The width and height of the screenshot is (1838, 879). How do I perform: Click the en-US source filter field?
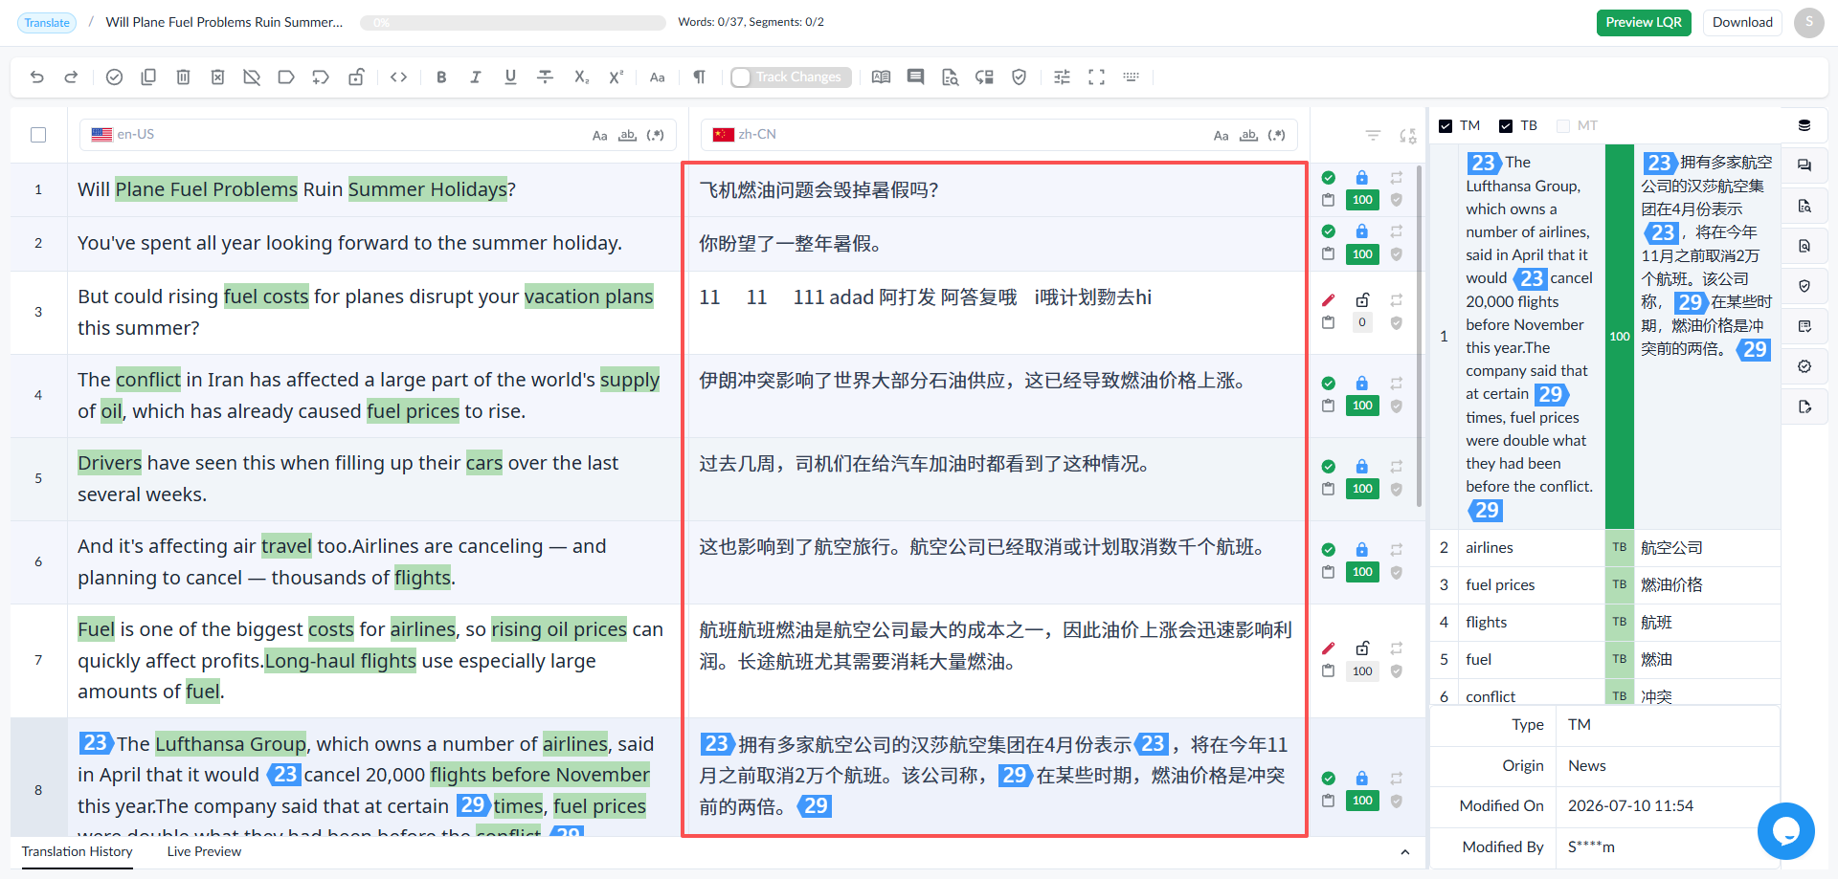tap(378, 135)
